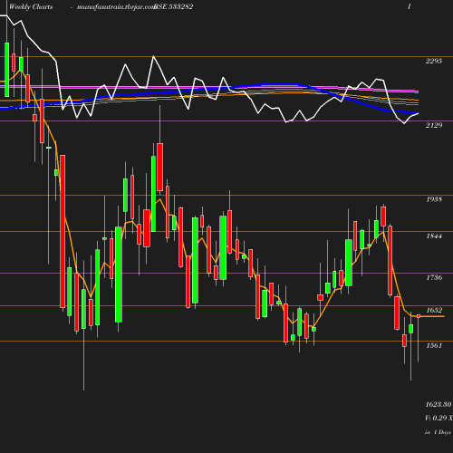453x453 pixels.
Task: Click the 1652 price level label
Action: (x=434, y=310)
